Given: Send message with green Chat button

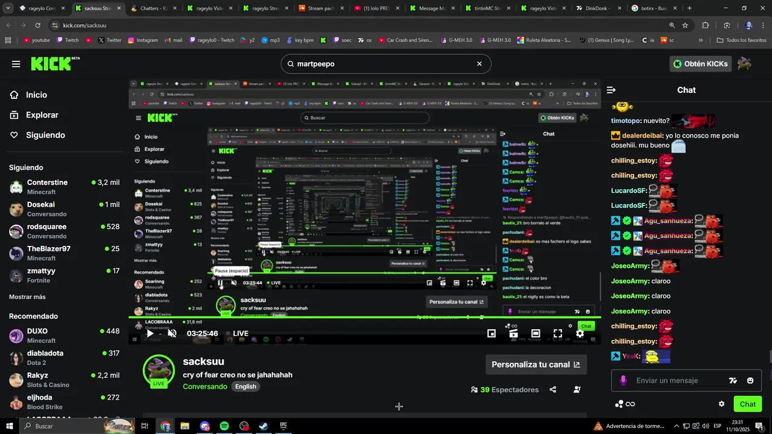Looking at the screenshot, I should [748, 404].
